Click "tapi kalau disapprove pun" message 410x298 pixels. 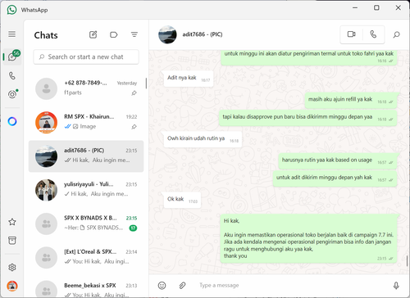307,118
